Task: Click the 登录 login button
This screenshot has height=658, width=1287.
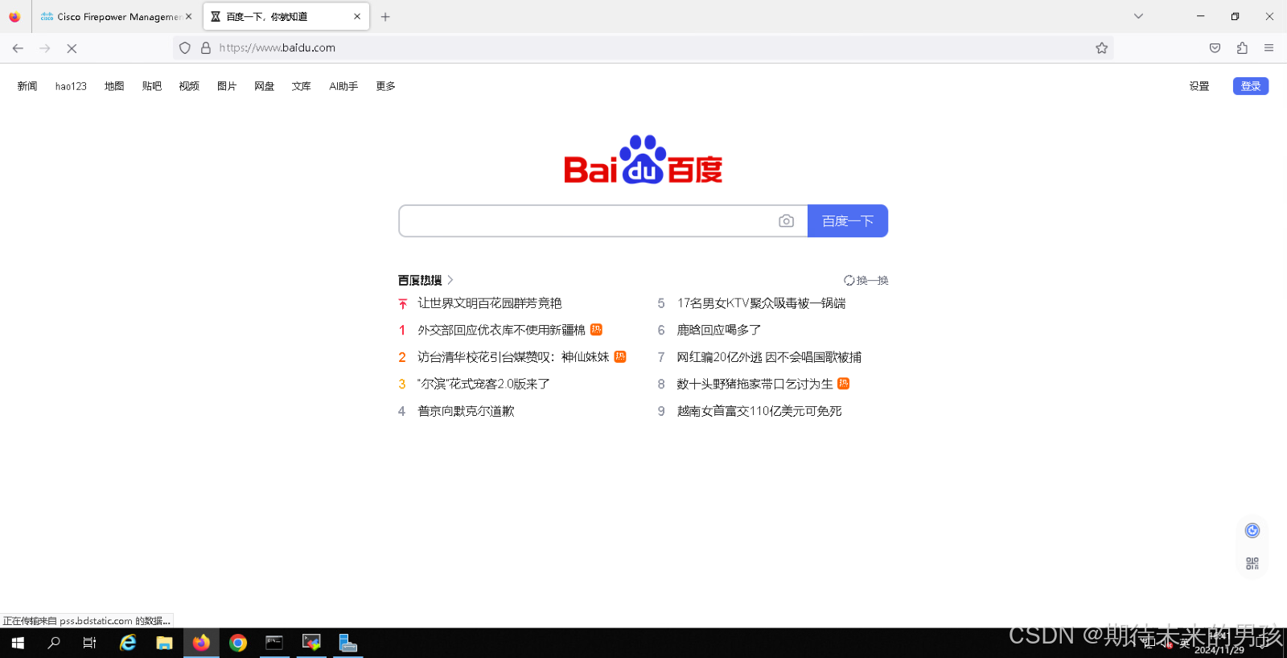Action: tap(1251, 86)
